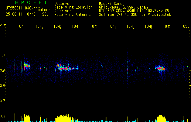Click the 1.0 frequency axis label
Image resolution: width=191 pixels, height=122 pixels.
[x=2, y=55]
